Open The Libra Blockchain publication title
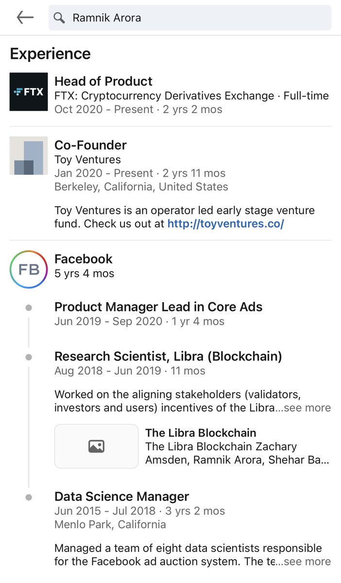 point(201,433)
